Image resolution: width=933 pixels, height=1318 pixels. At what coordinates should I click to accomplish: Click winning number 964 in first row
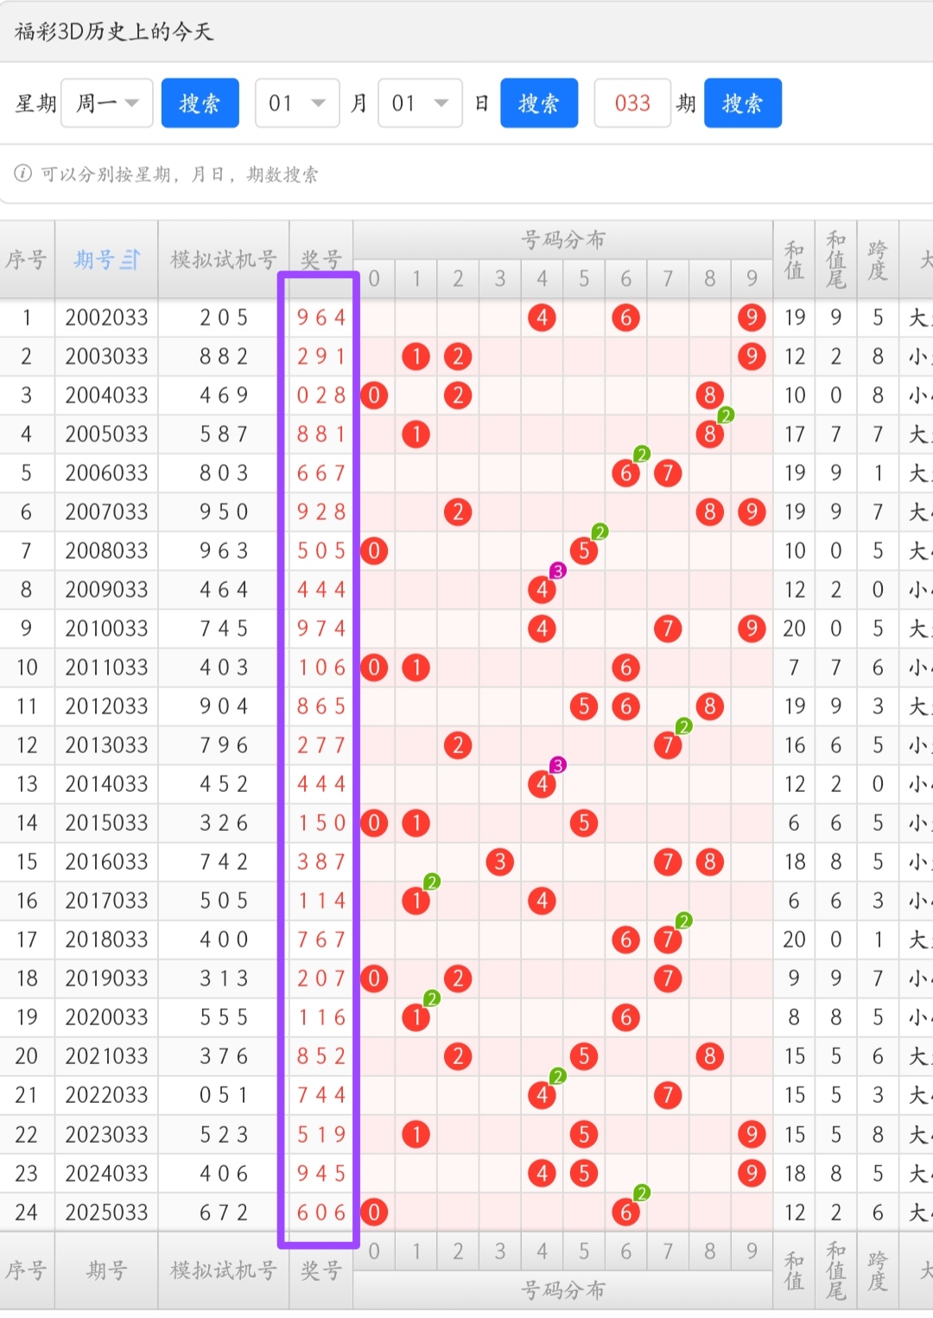tap(321, 318)
